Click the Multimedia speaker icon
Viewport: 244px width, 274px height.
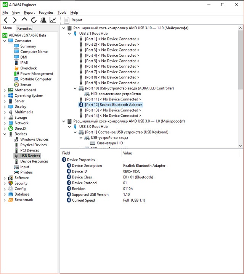(x=11, y=112)
